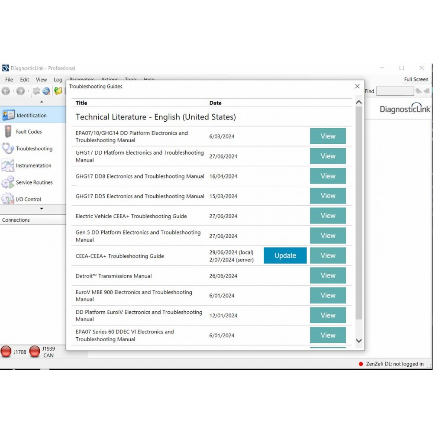Open the back button dropdown arrow
Screen dimensions: 433x433
[13, 91]
